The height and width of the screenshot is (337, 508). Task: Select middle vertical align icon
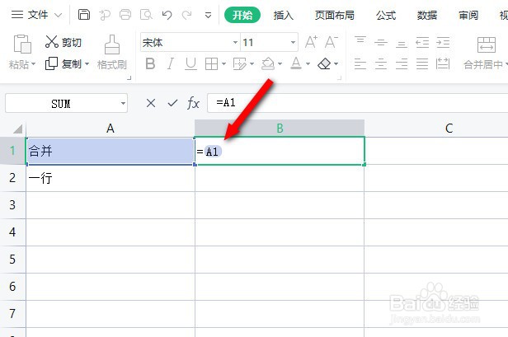(381, 42)
